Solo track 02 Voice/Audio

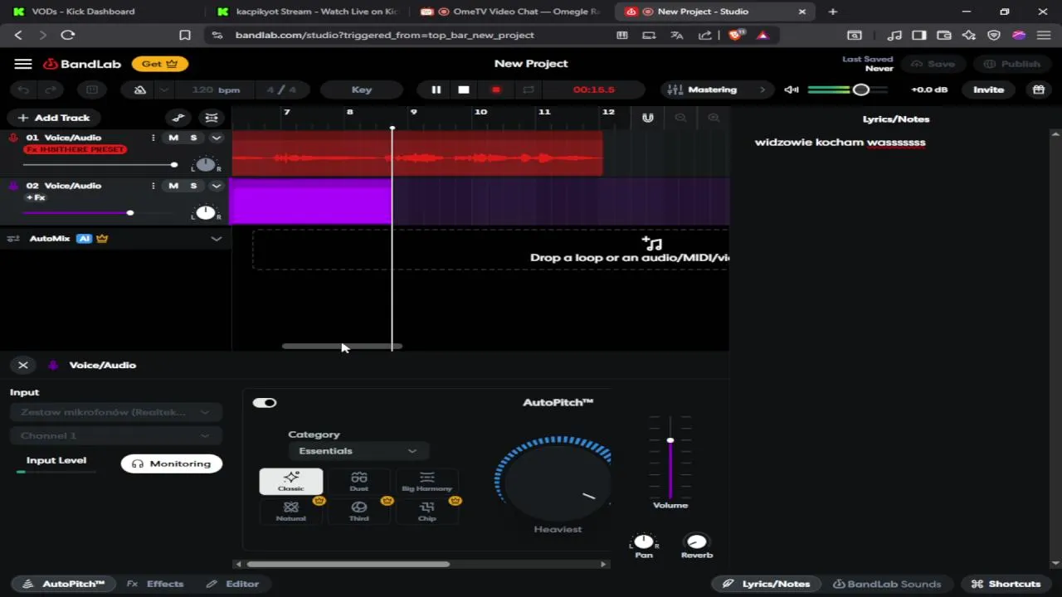193,186
